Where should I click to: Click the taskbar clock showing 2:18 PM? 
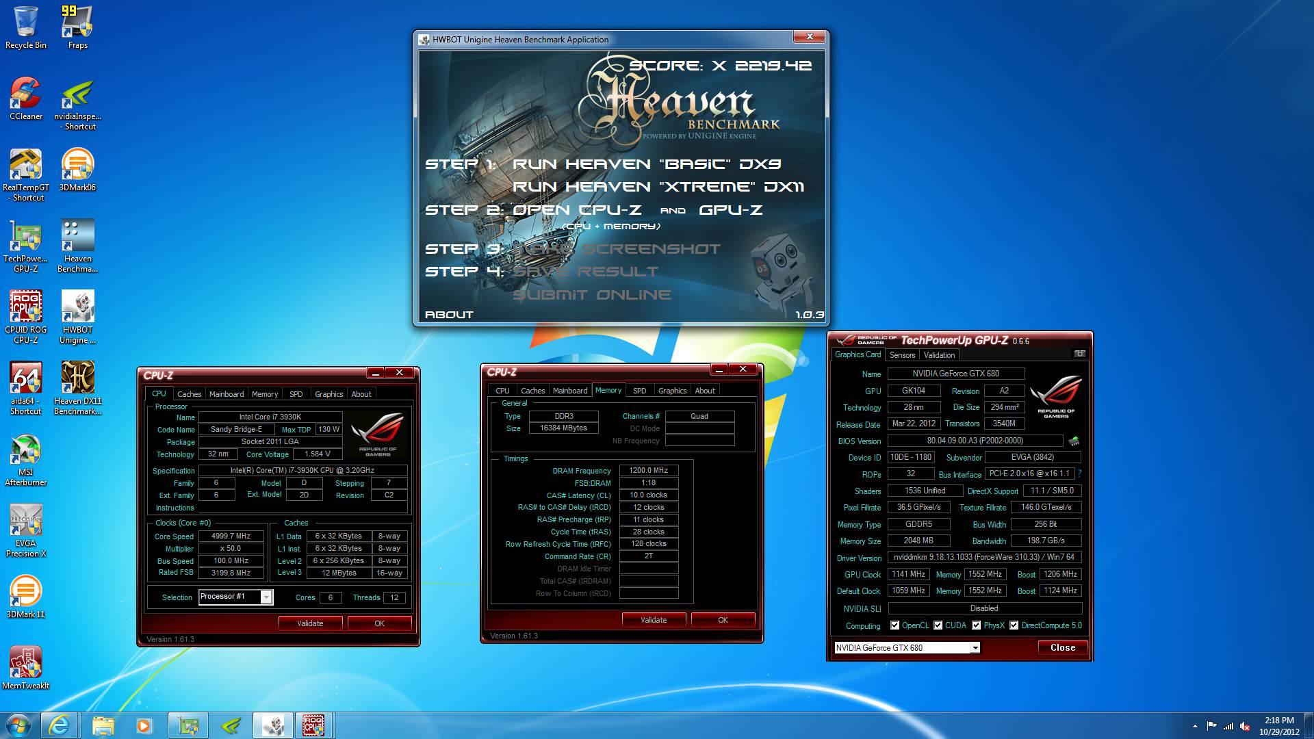coord(1279,721)
